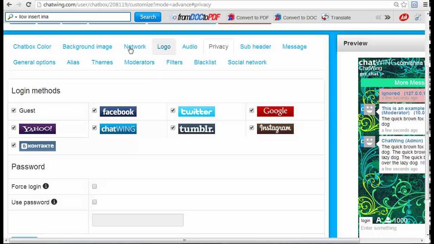Uncheck the Twitter login checkbox

coord(173,110)
